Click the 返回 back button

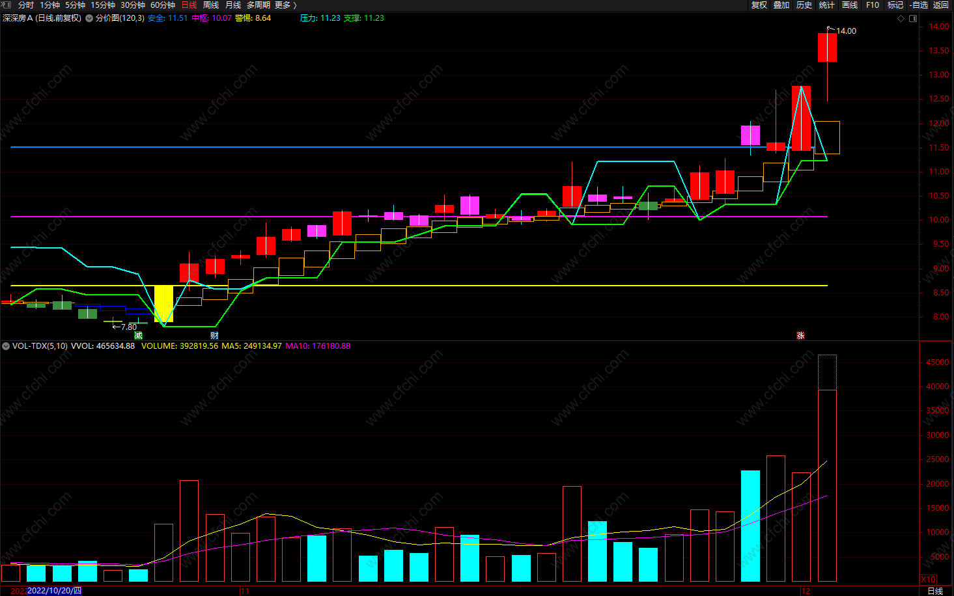tap(941, 5)
